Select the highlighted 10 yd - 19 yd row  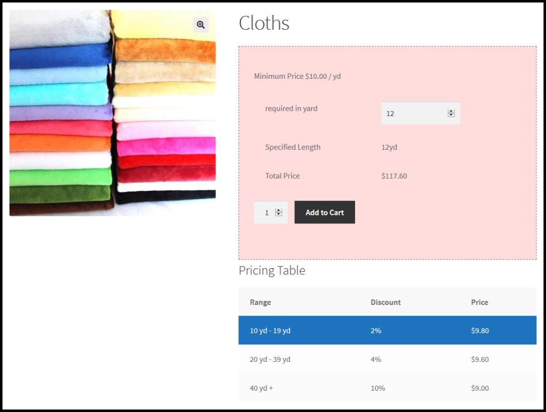pyautogui.click(x=387, y=330)
